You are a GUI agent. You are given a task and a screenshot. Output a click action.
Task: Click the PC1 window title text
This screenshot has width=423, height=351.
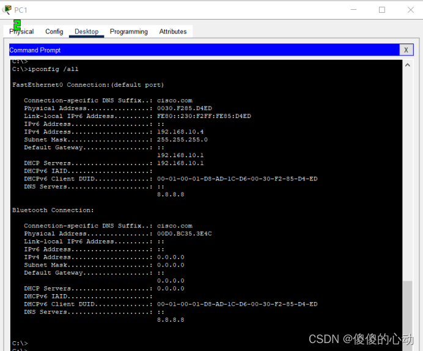point(21,10)
